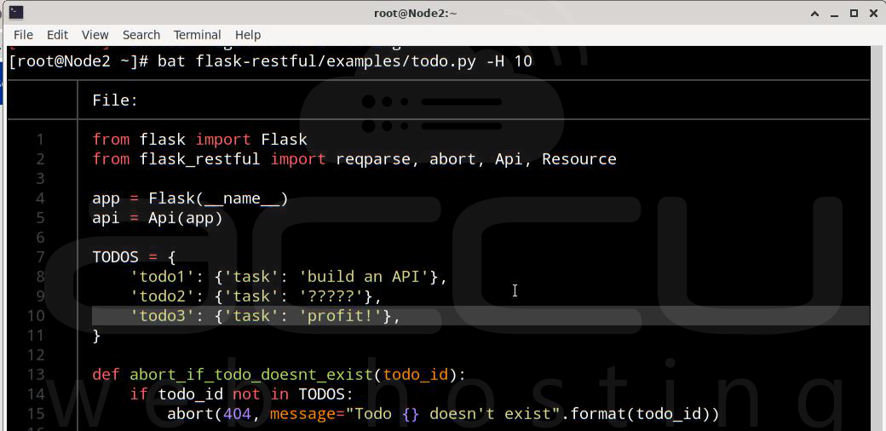Click 'reqparse' in the import line
The height and width of the screenshot is (431, 886).
pos(373,159)
